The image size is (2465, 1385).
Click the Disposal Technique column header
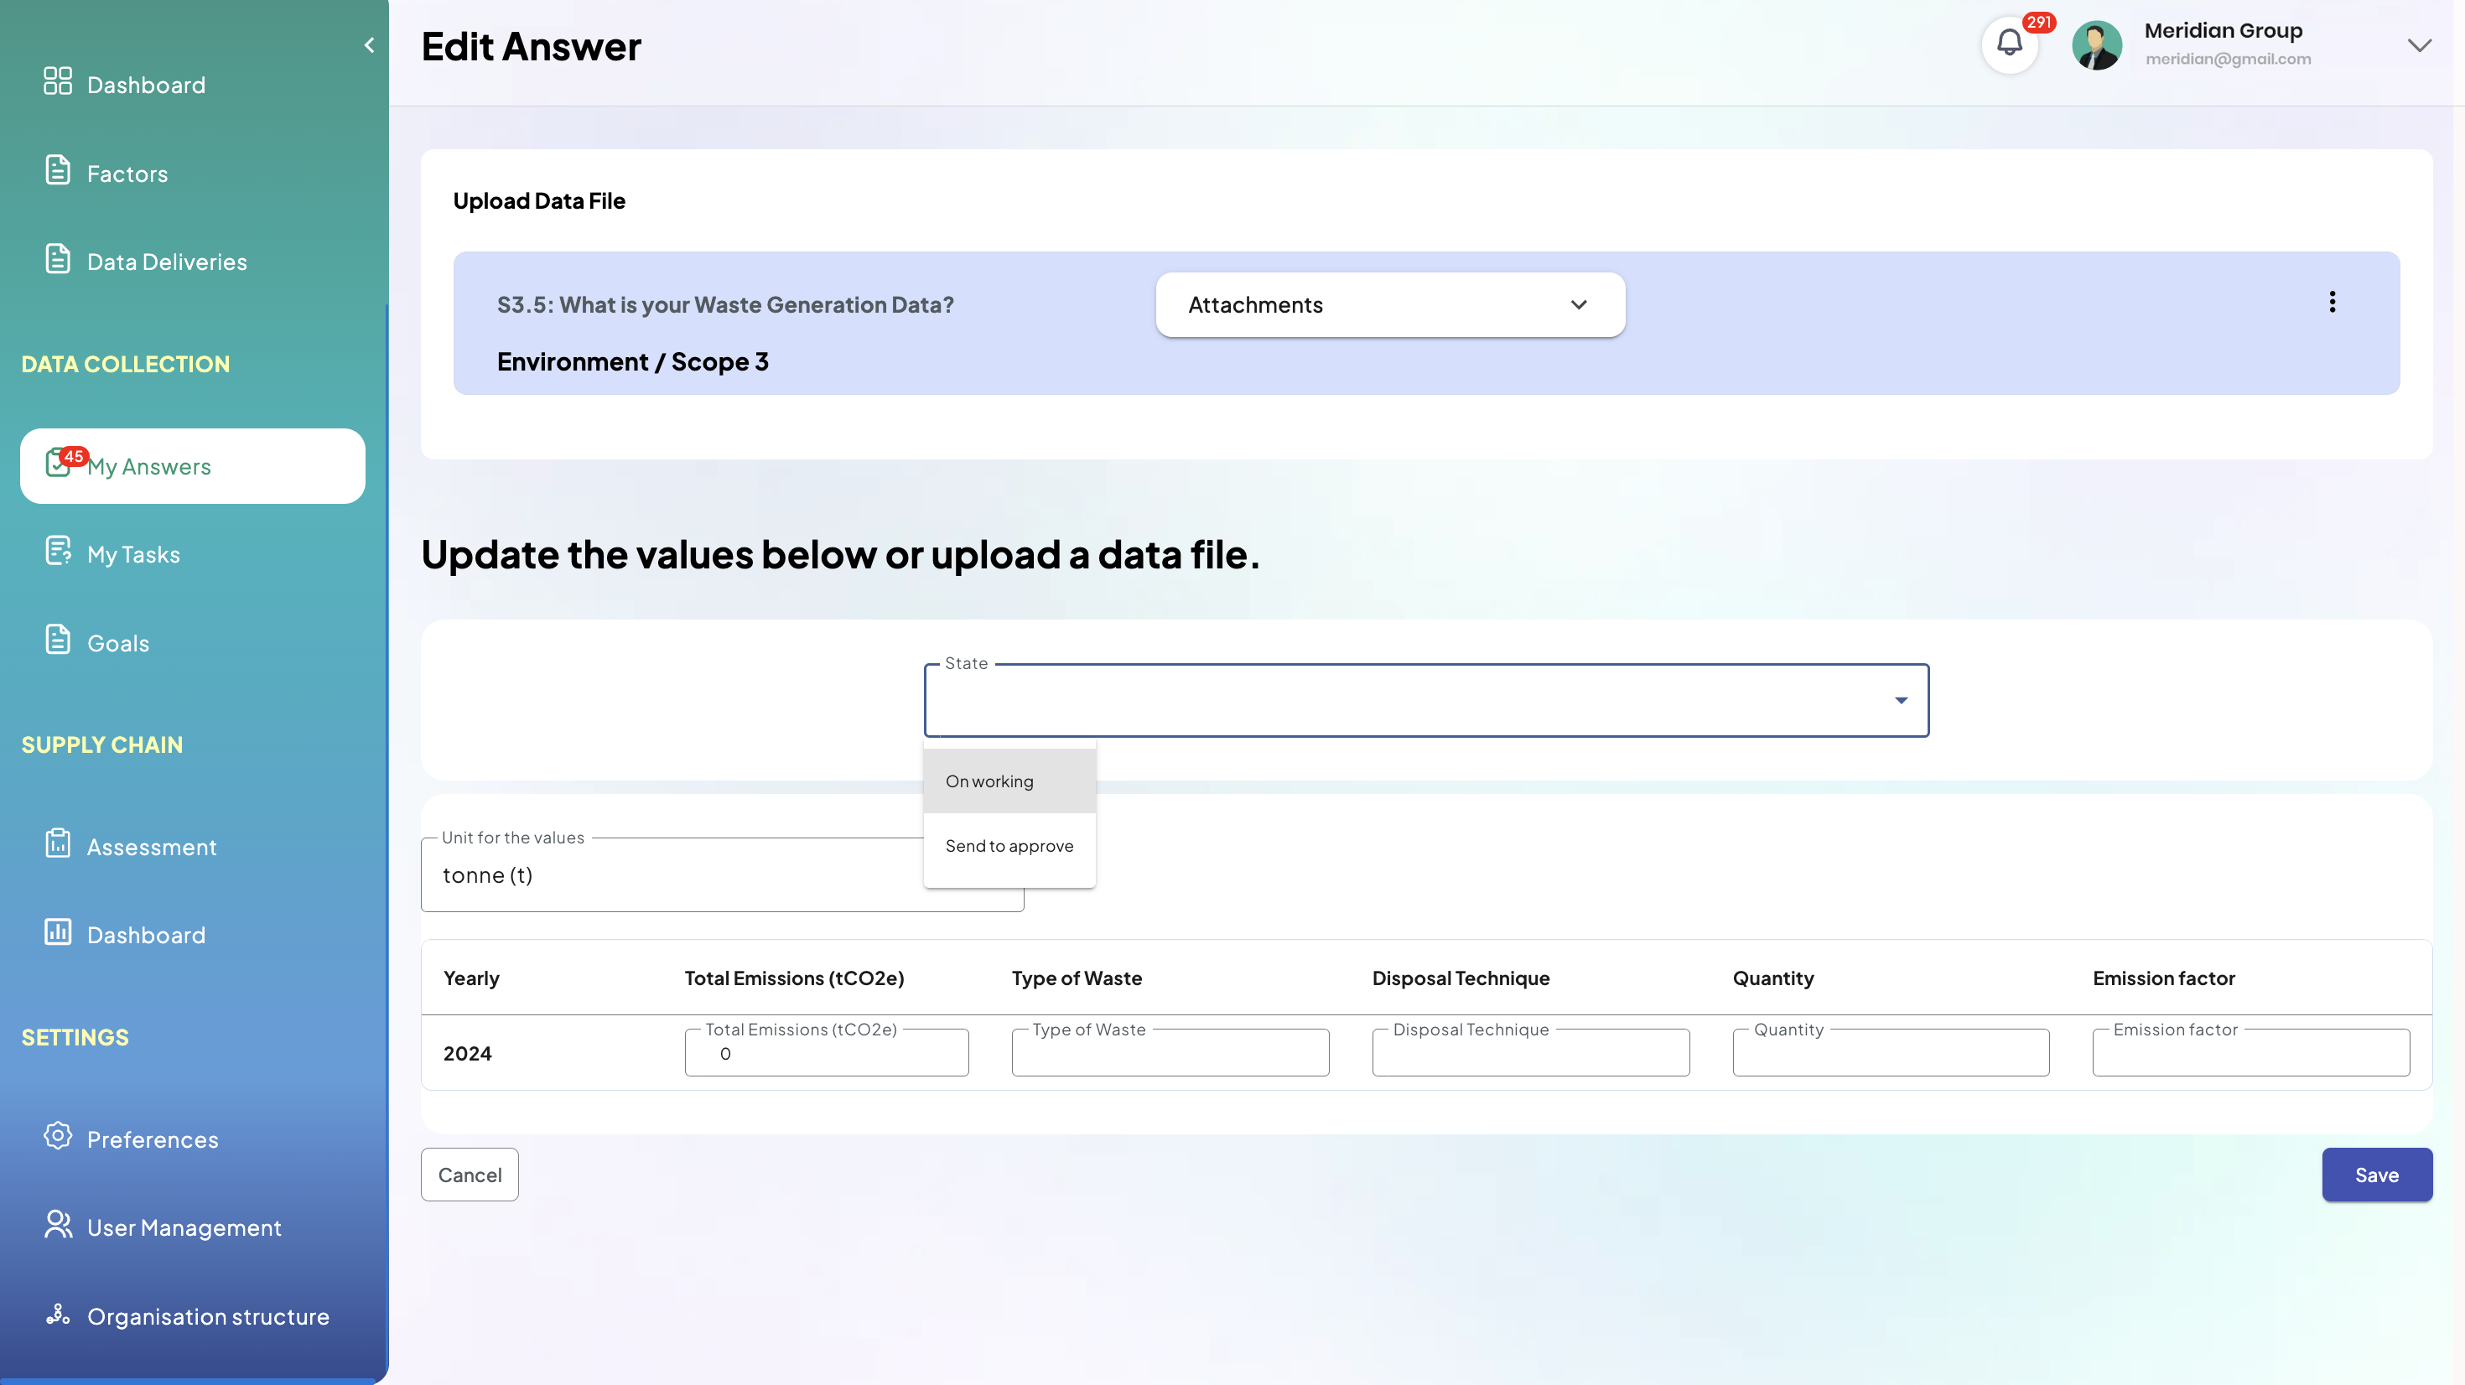pyautogui.click(x=1461, y=978)
